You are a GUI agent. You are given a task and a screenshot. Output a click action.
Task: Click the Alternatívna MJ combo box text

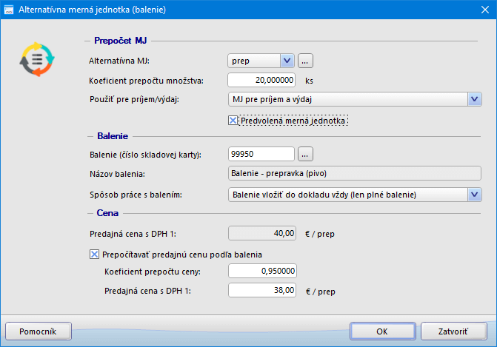(253, 61)
